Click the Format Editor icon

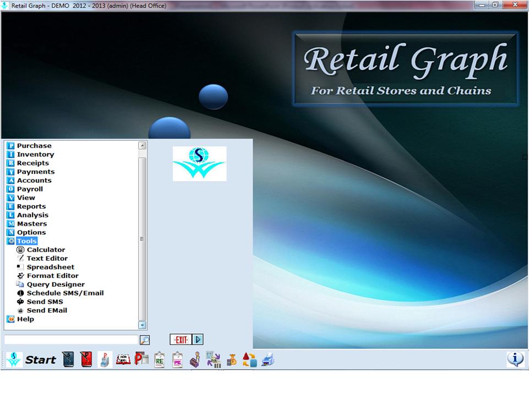click(x=20, y=276)
